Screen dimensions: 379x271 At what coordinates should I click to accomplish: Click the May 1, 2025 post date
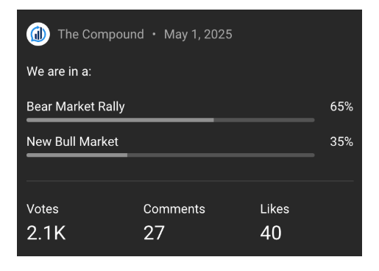pos(198,34)
